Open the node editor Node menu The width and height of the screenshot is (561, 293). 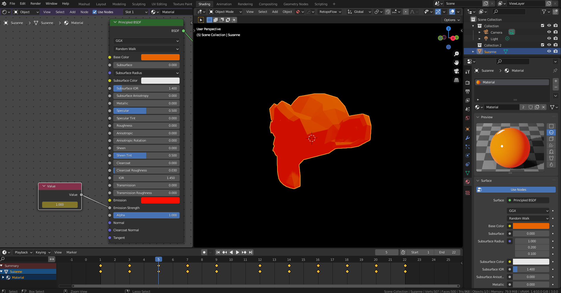pyautogui.click(x=84, y=12)
